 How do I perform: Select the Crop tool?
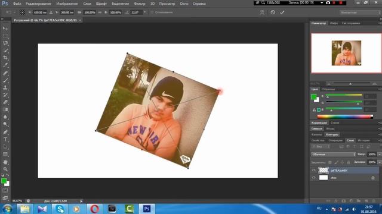click(5, 58)
